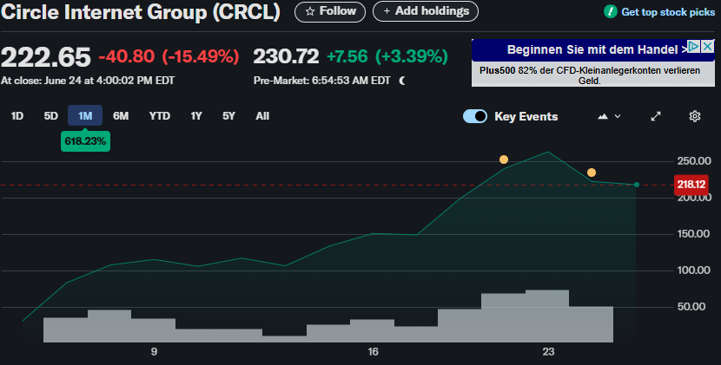The width and height of the screenshot is (721, 365).
Task: Click the -40.80 price change value
Action: [x=127, y=56]
